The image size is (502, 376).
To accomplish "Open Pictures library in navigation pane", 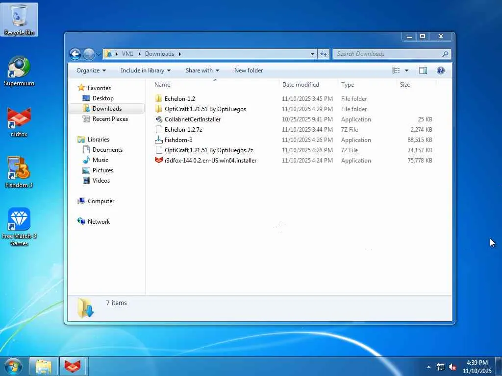I will (103, 170).
